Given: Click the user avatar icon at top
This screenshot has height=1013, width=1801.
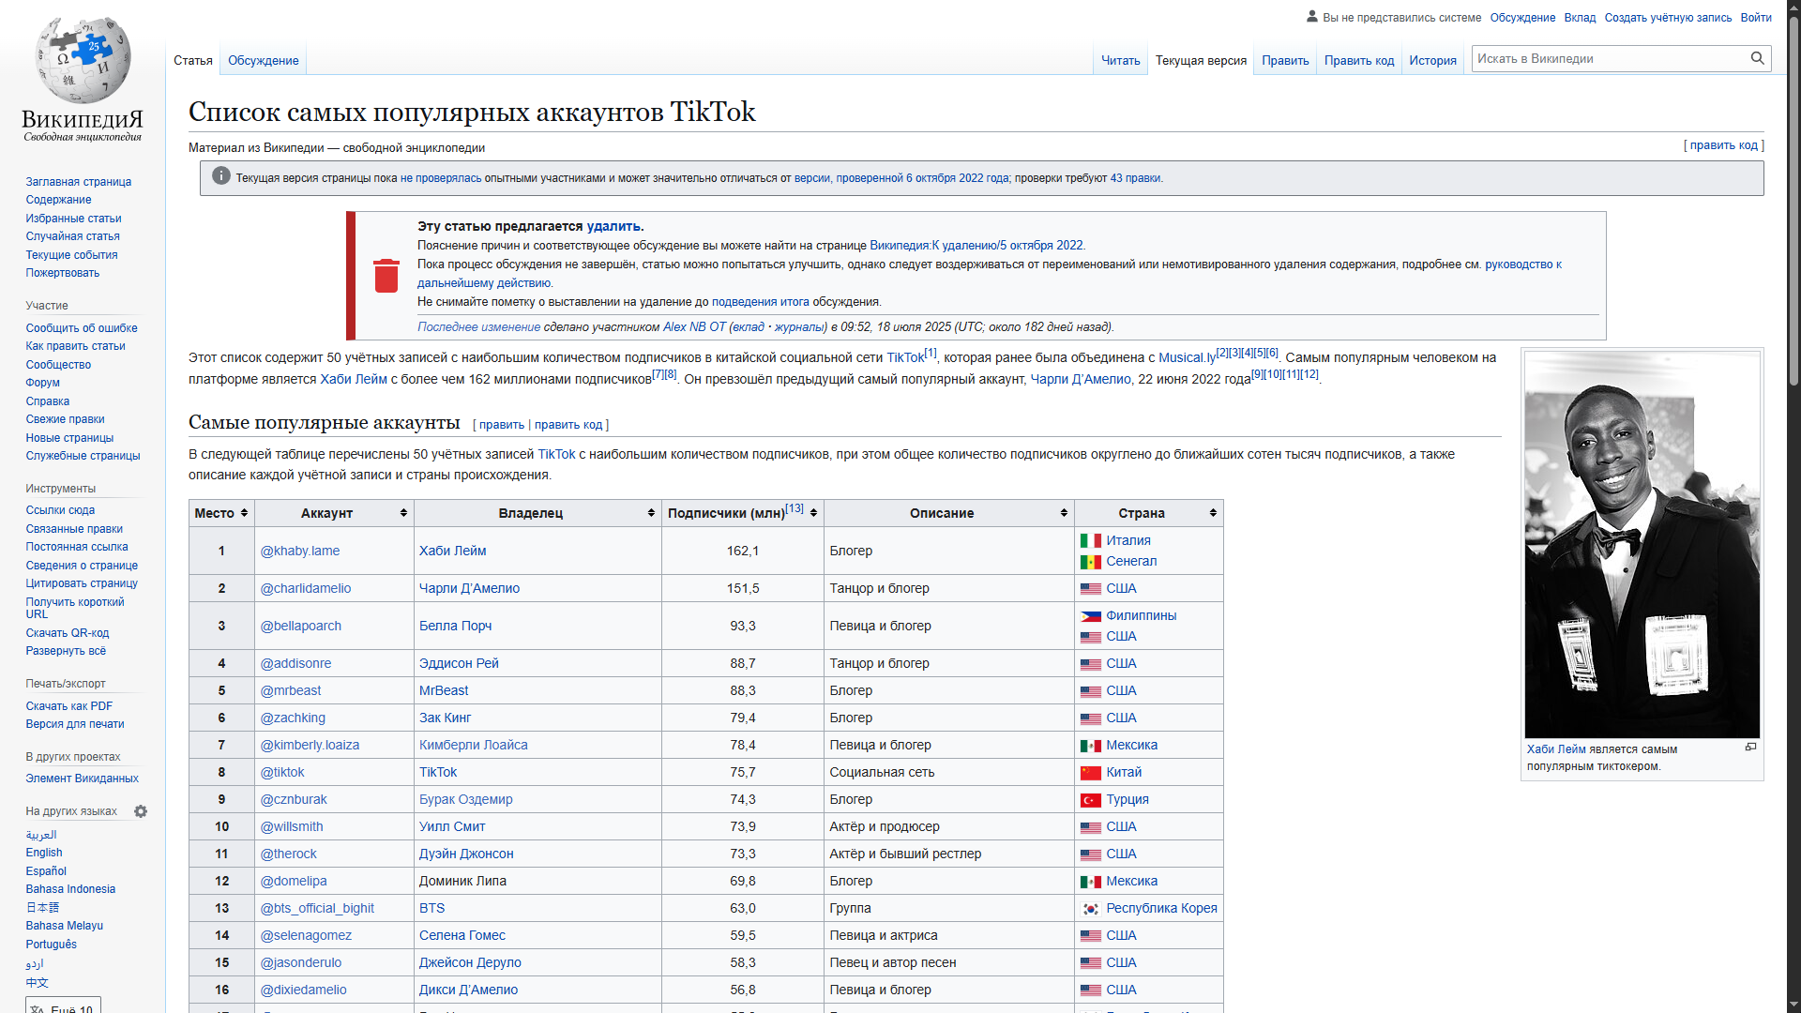Looking at the screenshot, I should point(1312,16).
